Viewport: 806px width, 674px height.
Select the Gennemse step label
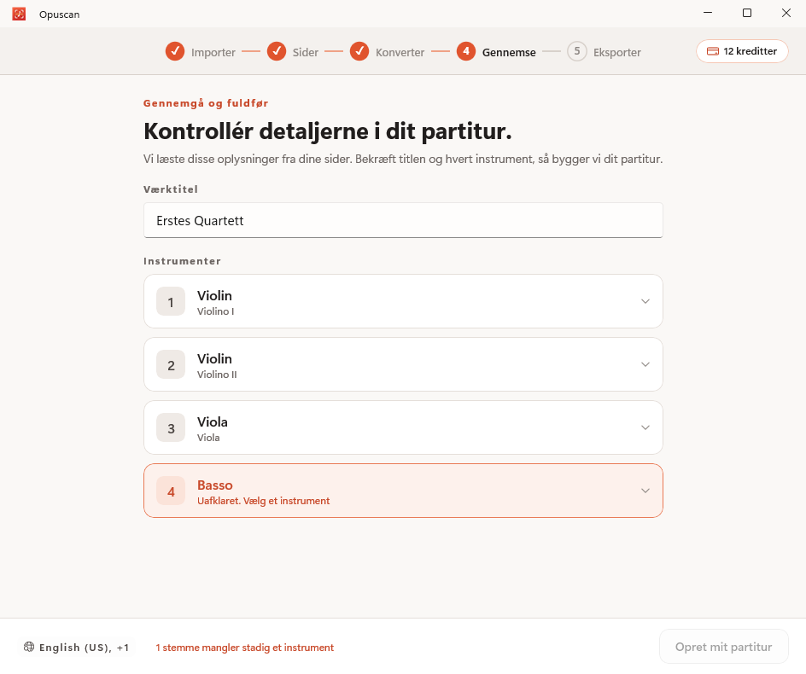[509, 52]
